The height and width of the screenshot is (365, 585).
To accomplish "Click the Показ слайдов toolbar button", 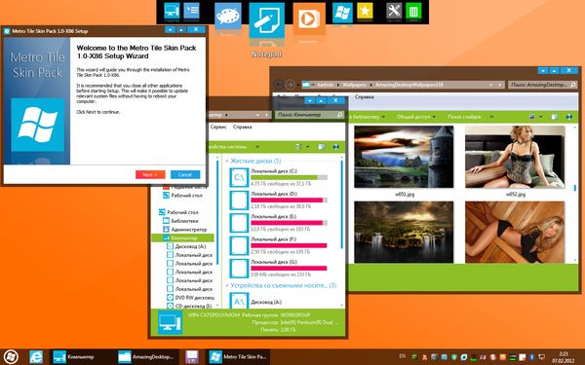I will click(x=464, y=117).
